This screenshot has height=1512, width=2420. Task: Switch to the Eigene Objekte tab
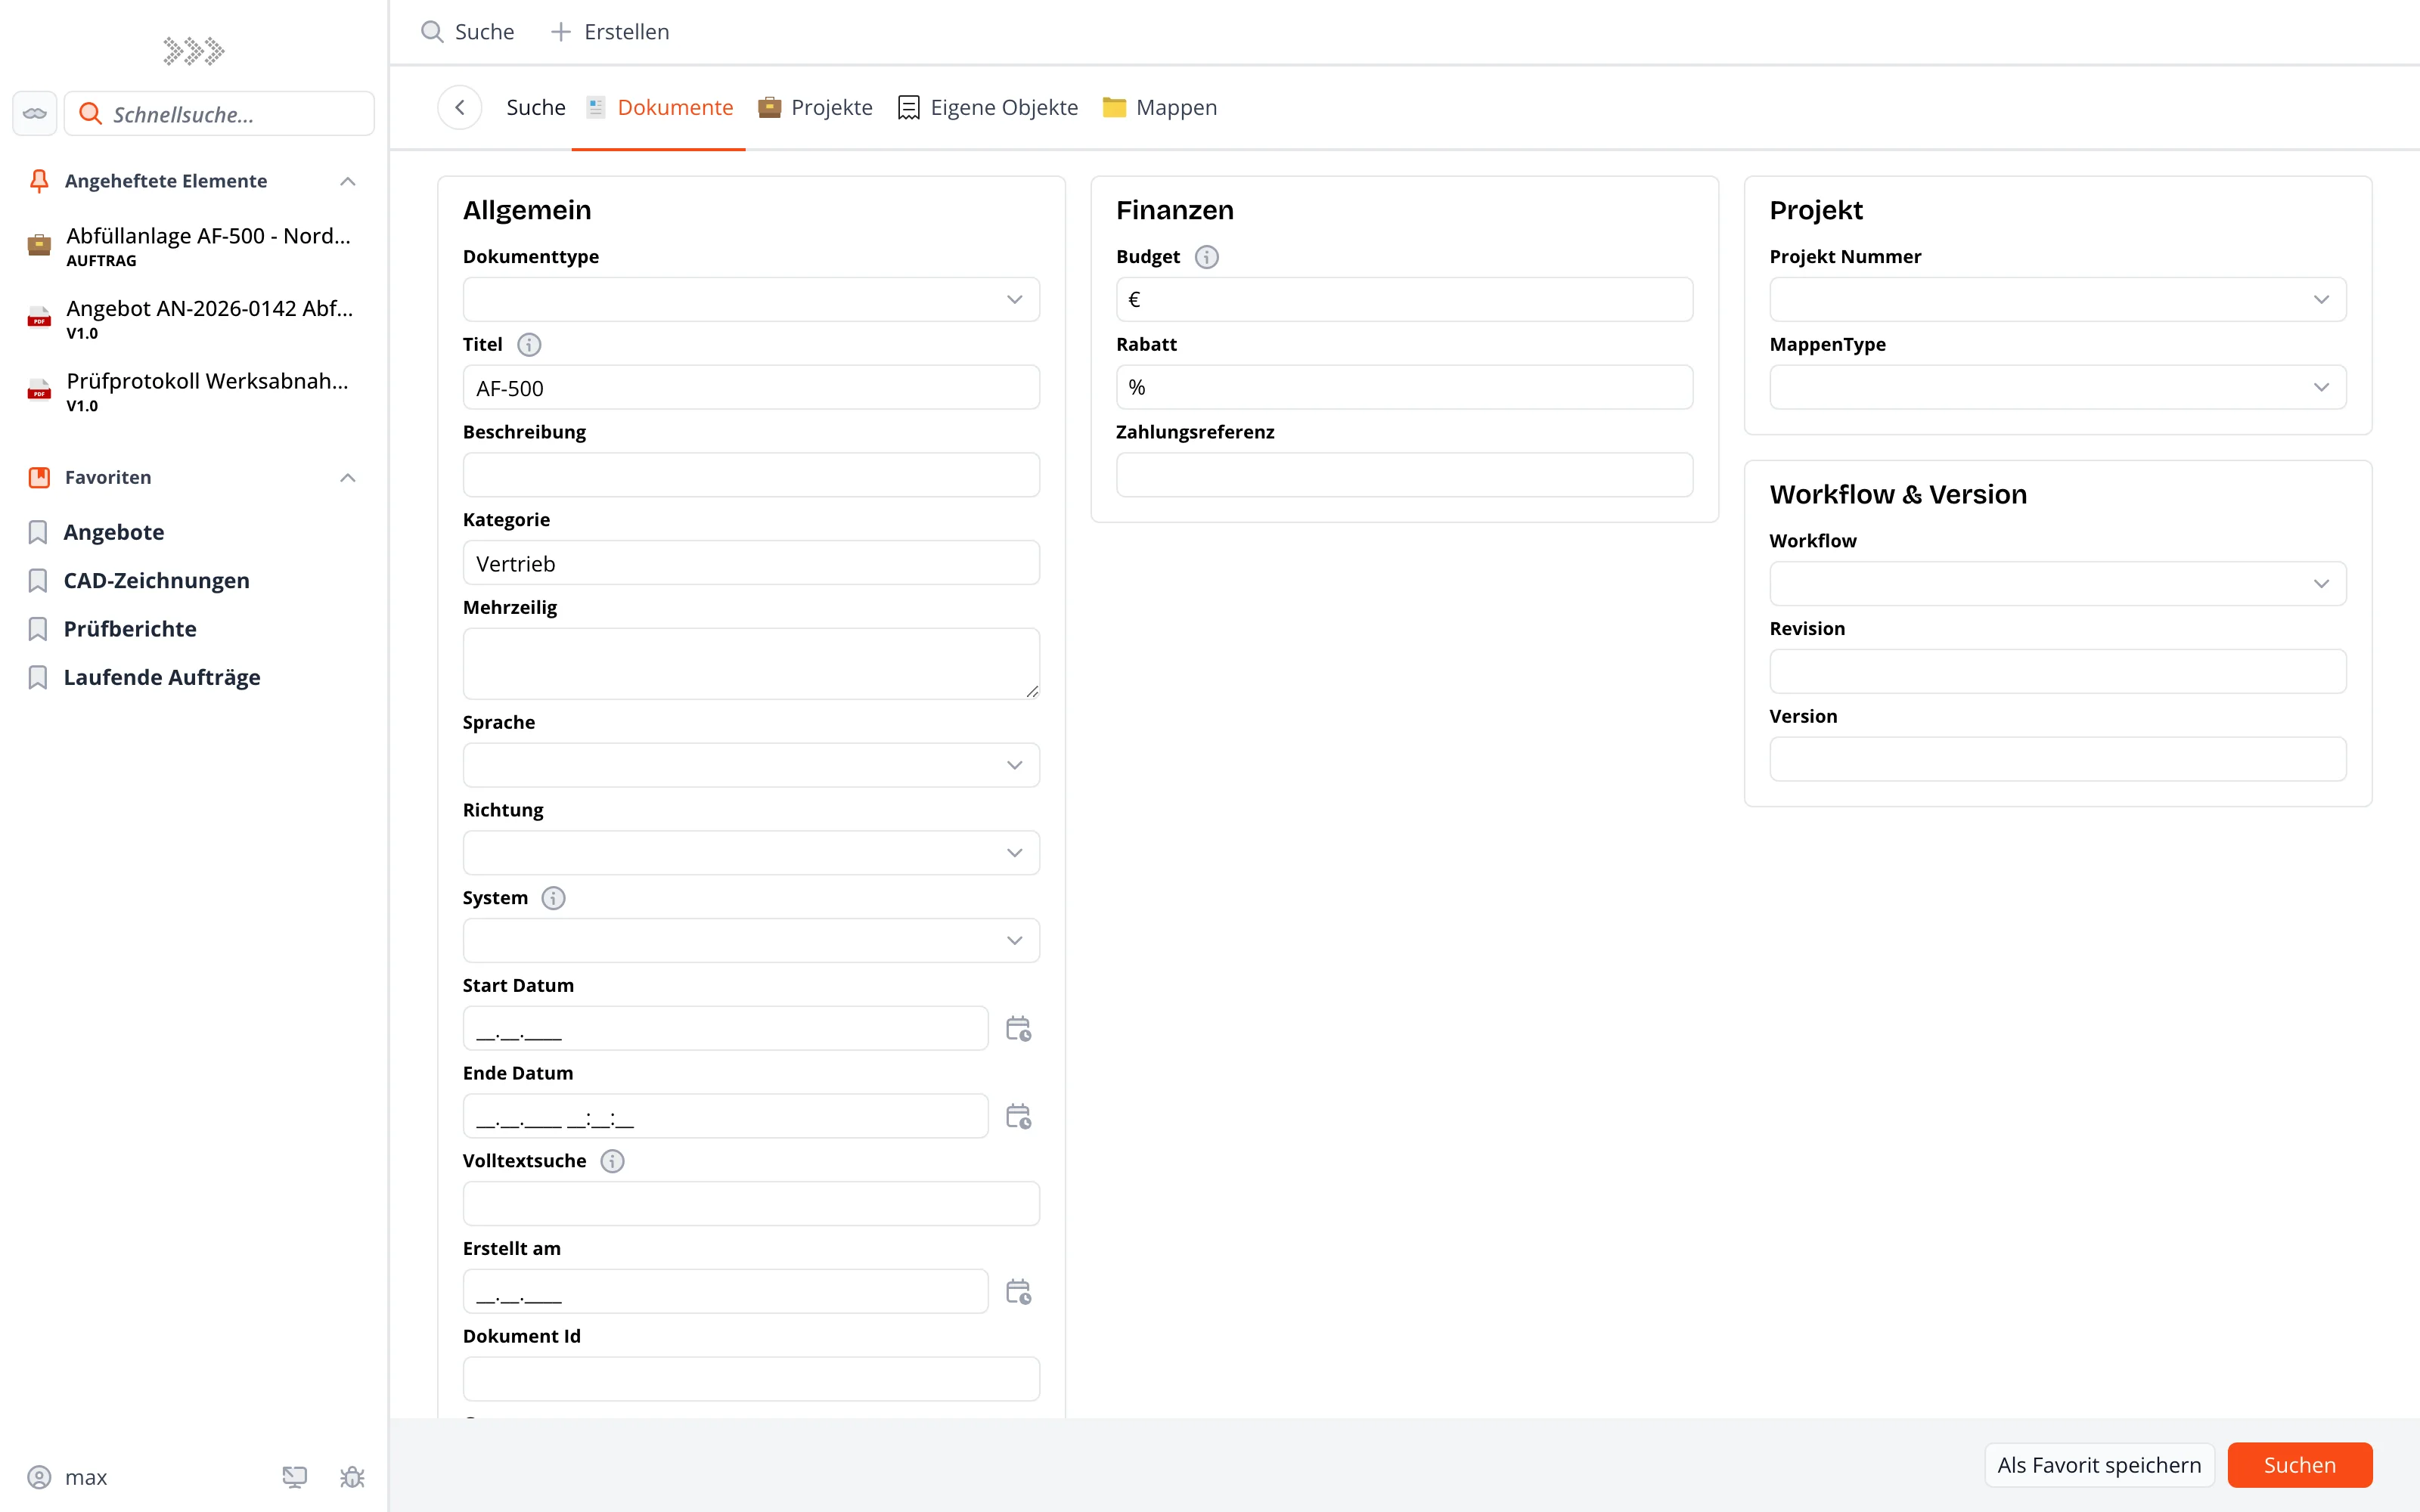pyautogui.click(x=988, y=107)
